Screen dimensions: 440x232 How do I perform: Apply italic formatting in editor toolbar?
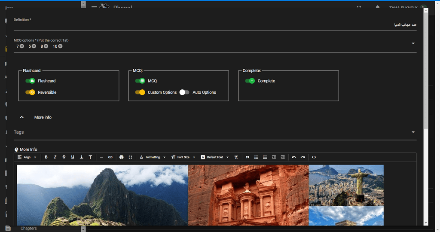coord(55,157)
